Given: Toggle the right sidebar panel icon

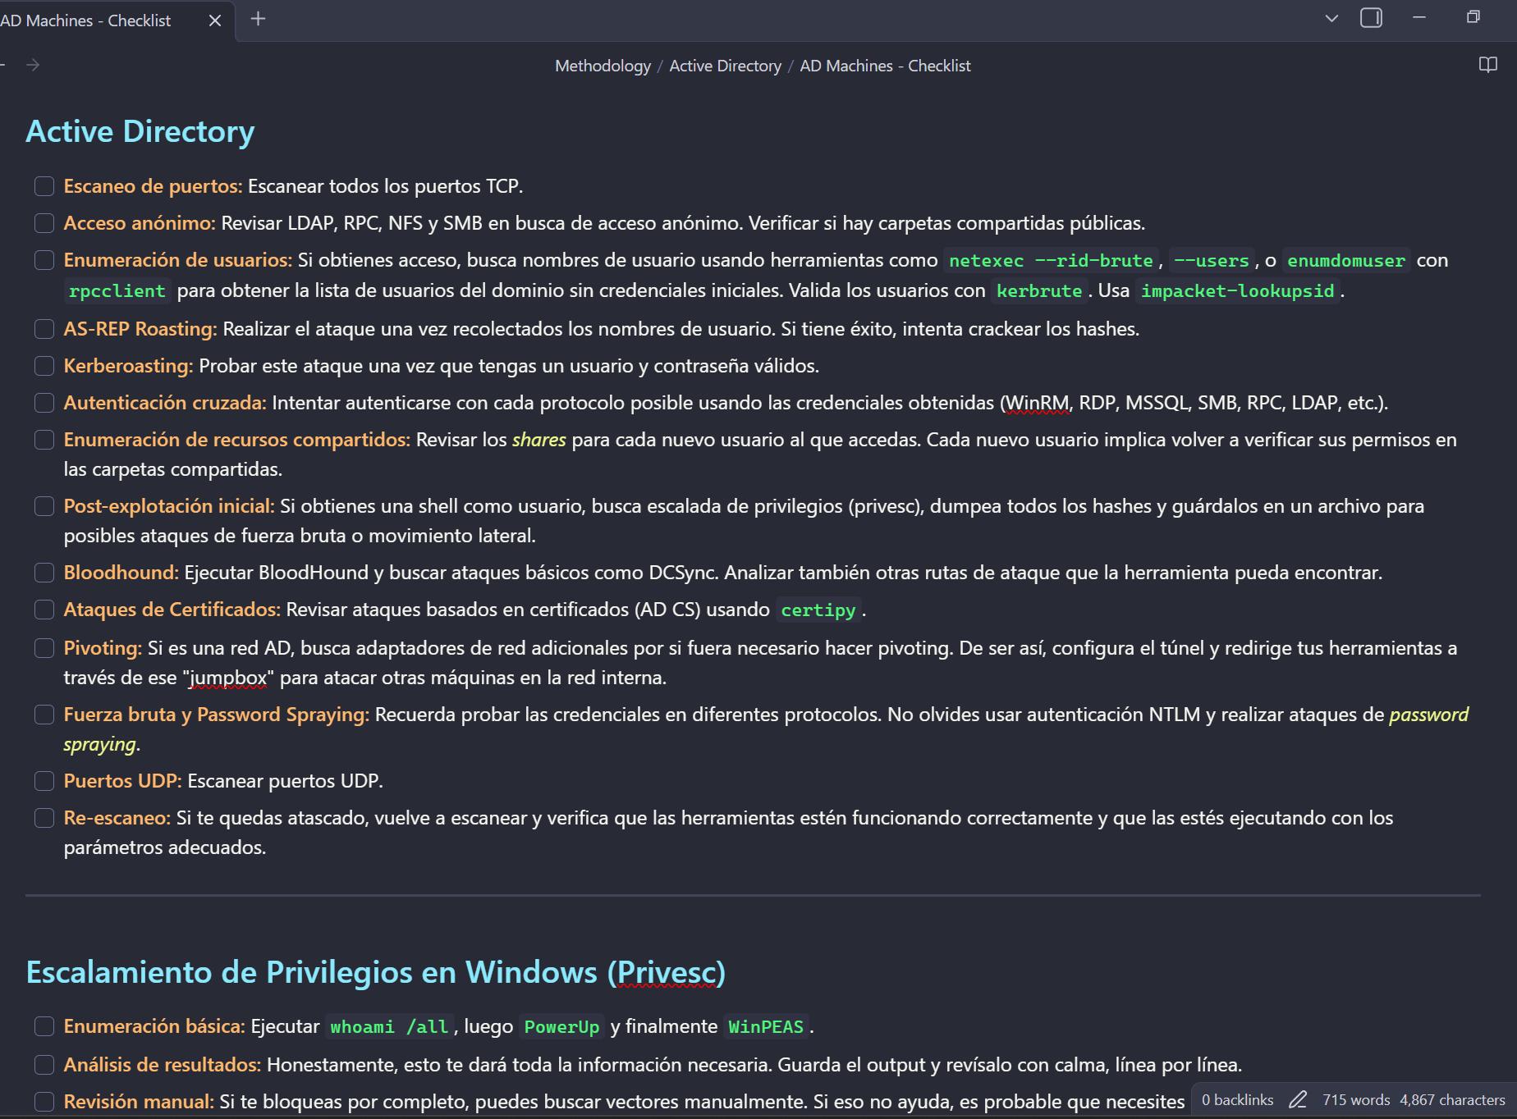Looking at the screenshot, I should pos(1371,18).
